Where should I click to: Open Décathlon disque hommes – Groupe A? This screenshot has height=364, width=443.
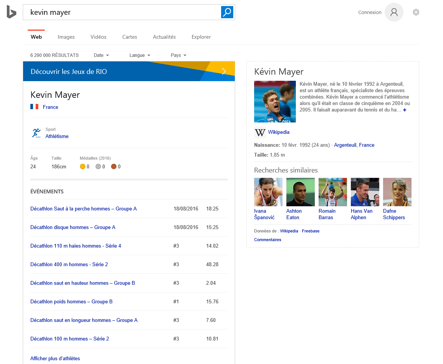coord(72,227)
